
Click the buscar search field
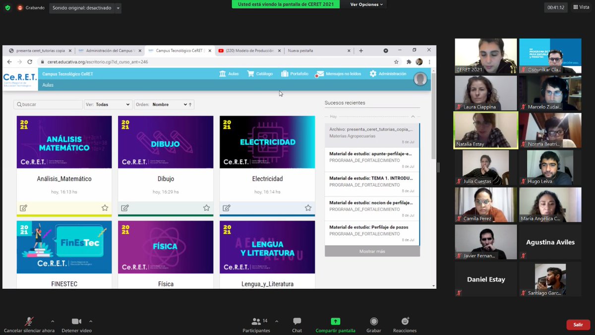click(x=48, y=104)
